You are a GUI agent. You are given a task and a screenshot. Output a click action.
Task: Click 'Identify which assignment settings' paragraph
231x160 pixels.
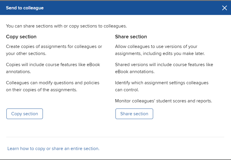[162, 86]
